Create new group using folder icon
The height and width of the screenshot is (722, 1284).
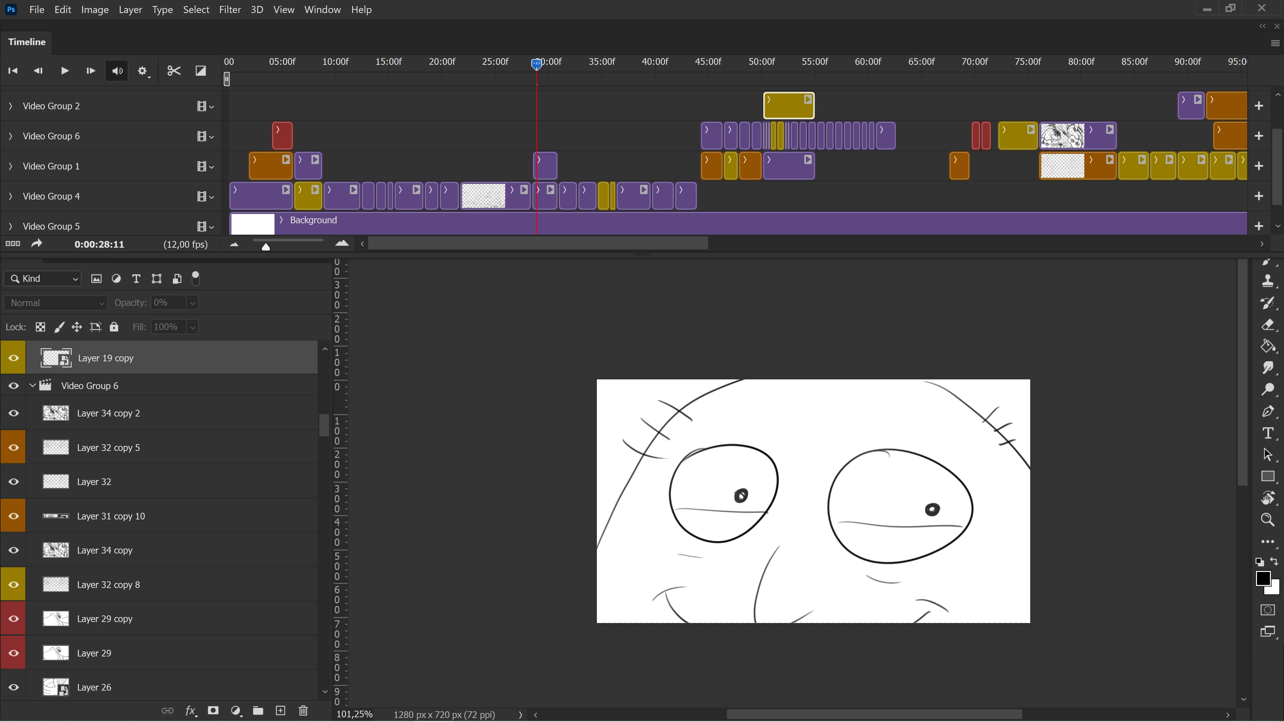(x=258, y=711)
